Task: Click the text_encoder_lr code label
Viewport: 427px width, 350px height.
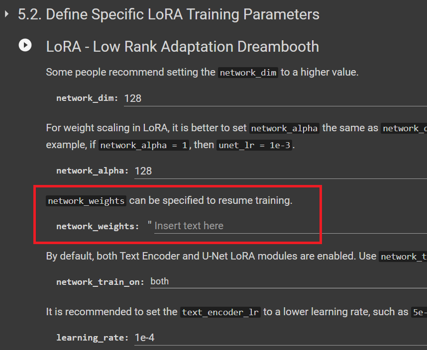Action: (220, 312)
